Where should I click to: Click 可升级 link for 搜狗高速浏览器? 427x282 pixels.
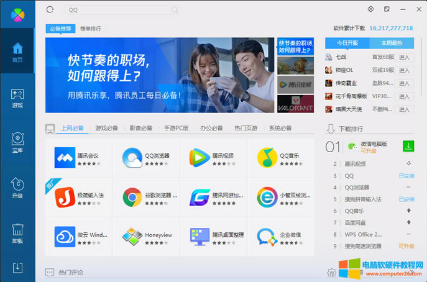pyautogui.click(x=405, y=246)
